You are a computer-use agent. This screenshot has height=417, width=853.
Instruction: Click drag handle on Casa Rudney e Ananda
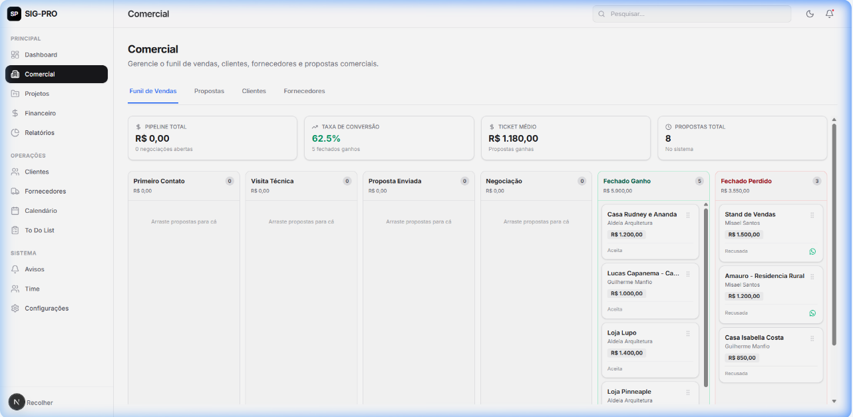coord(688,215)
